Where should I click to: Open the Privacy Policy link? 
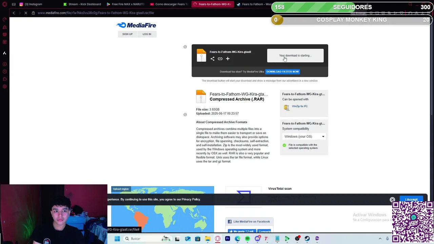pos(191,199)
